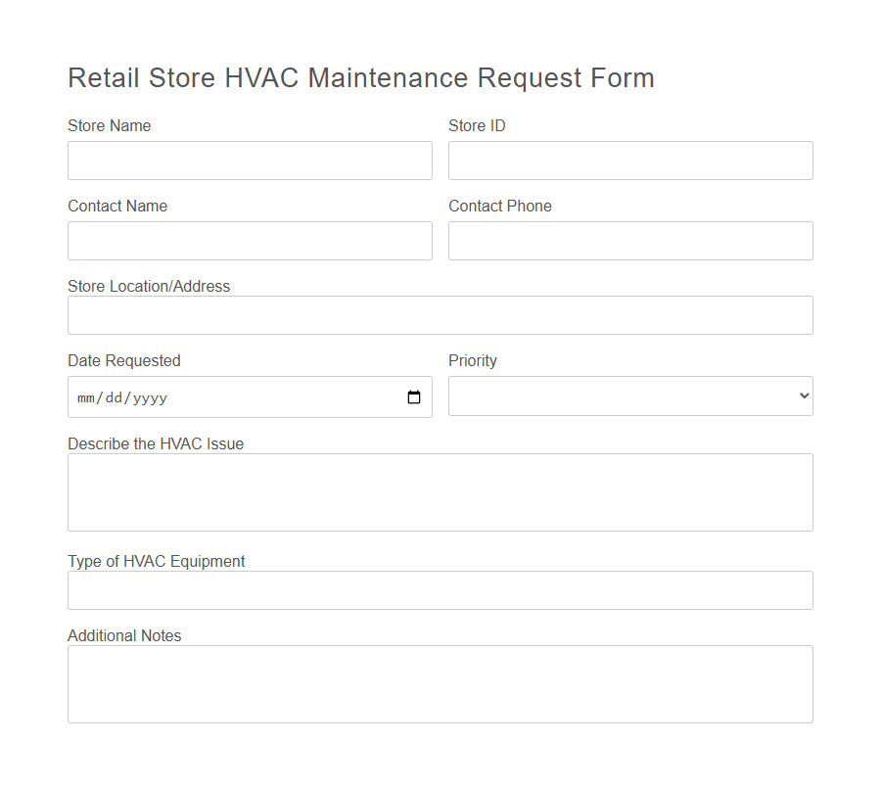Click the Store Name label
This screenshot has width=881, height=790.
tap(109, 125)
